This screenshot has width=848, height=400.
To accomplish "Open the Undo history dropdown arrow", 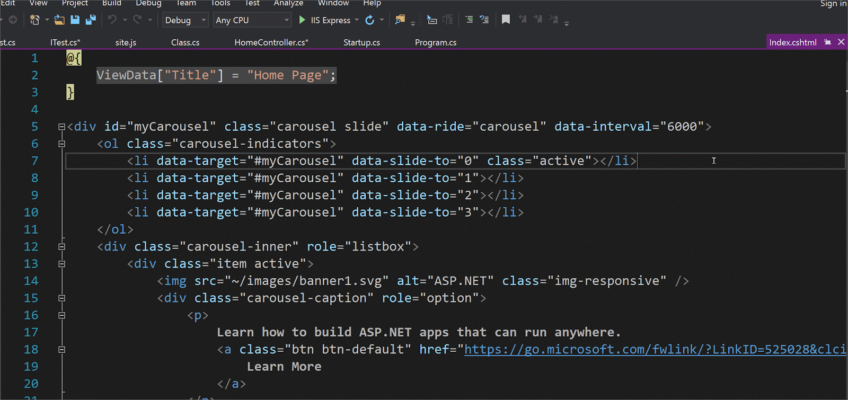I will click(x=125, y=20).
